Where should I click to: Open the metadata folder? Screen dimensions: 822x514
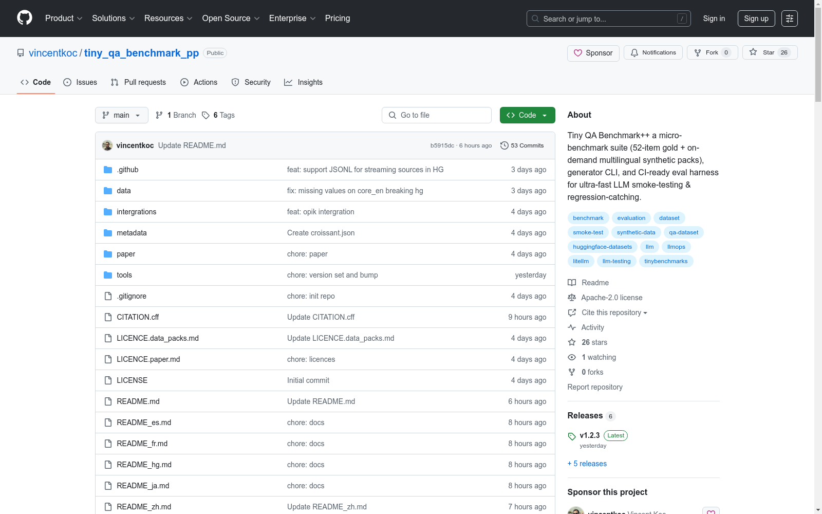point(132,233)
